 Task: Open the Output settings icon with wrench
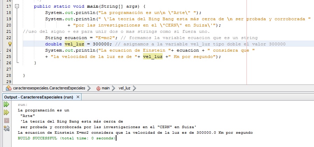click(x=6, y=128)
